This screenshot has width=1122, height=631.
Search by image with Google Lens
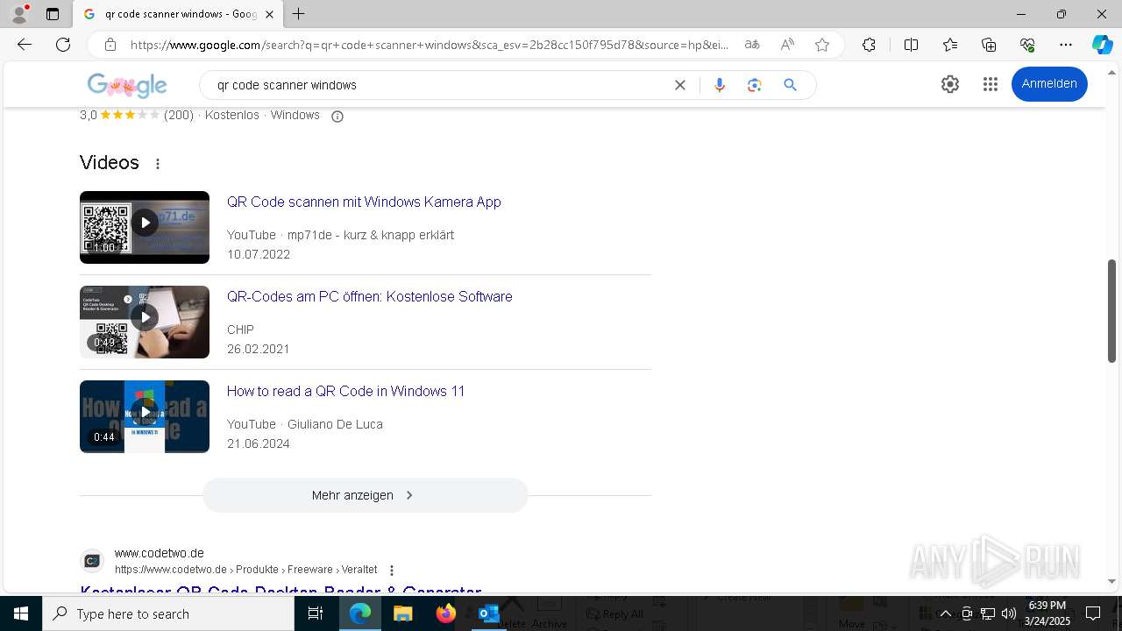pyautogui.click(x=755, y=85)
